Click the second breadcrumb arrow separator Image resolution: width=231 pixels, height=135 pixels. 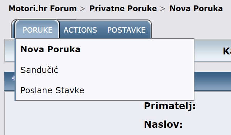pos(163,9)
